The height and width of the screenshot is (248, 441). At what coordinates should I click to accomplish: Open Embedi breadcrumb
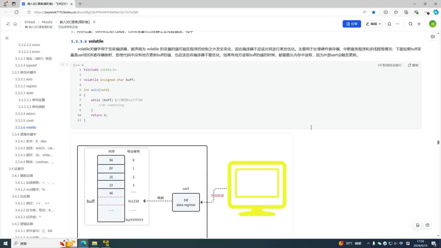click(x=30, y=22)
